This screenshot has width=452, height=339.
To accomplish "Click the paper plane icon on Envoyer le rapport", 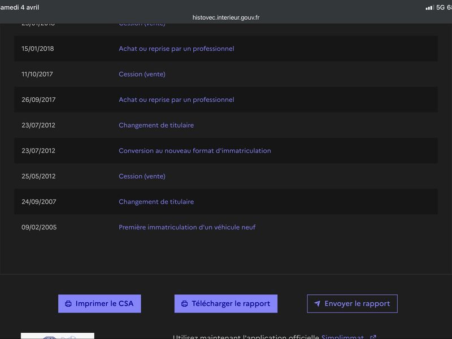I will coord(317,304).
